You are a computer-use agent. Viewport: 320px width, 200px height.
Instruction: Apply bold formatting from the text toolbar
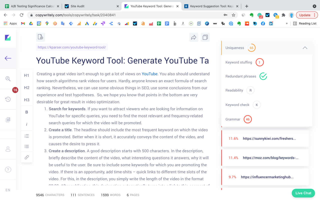[26, 112]
